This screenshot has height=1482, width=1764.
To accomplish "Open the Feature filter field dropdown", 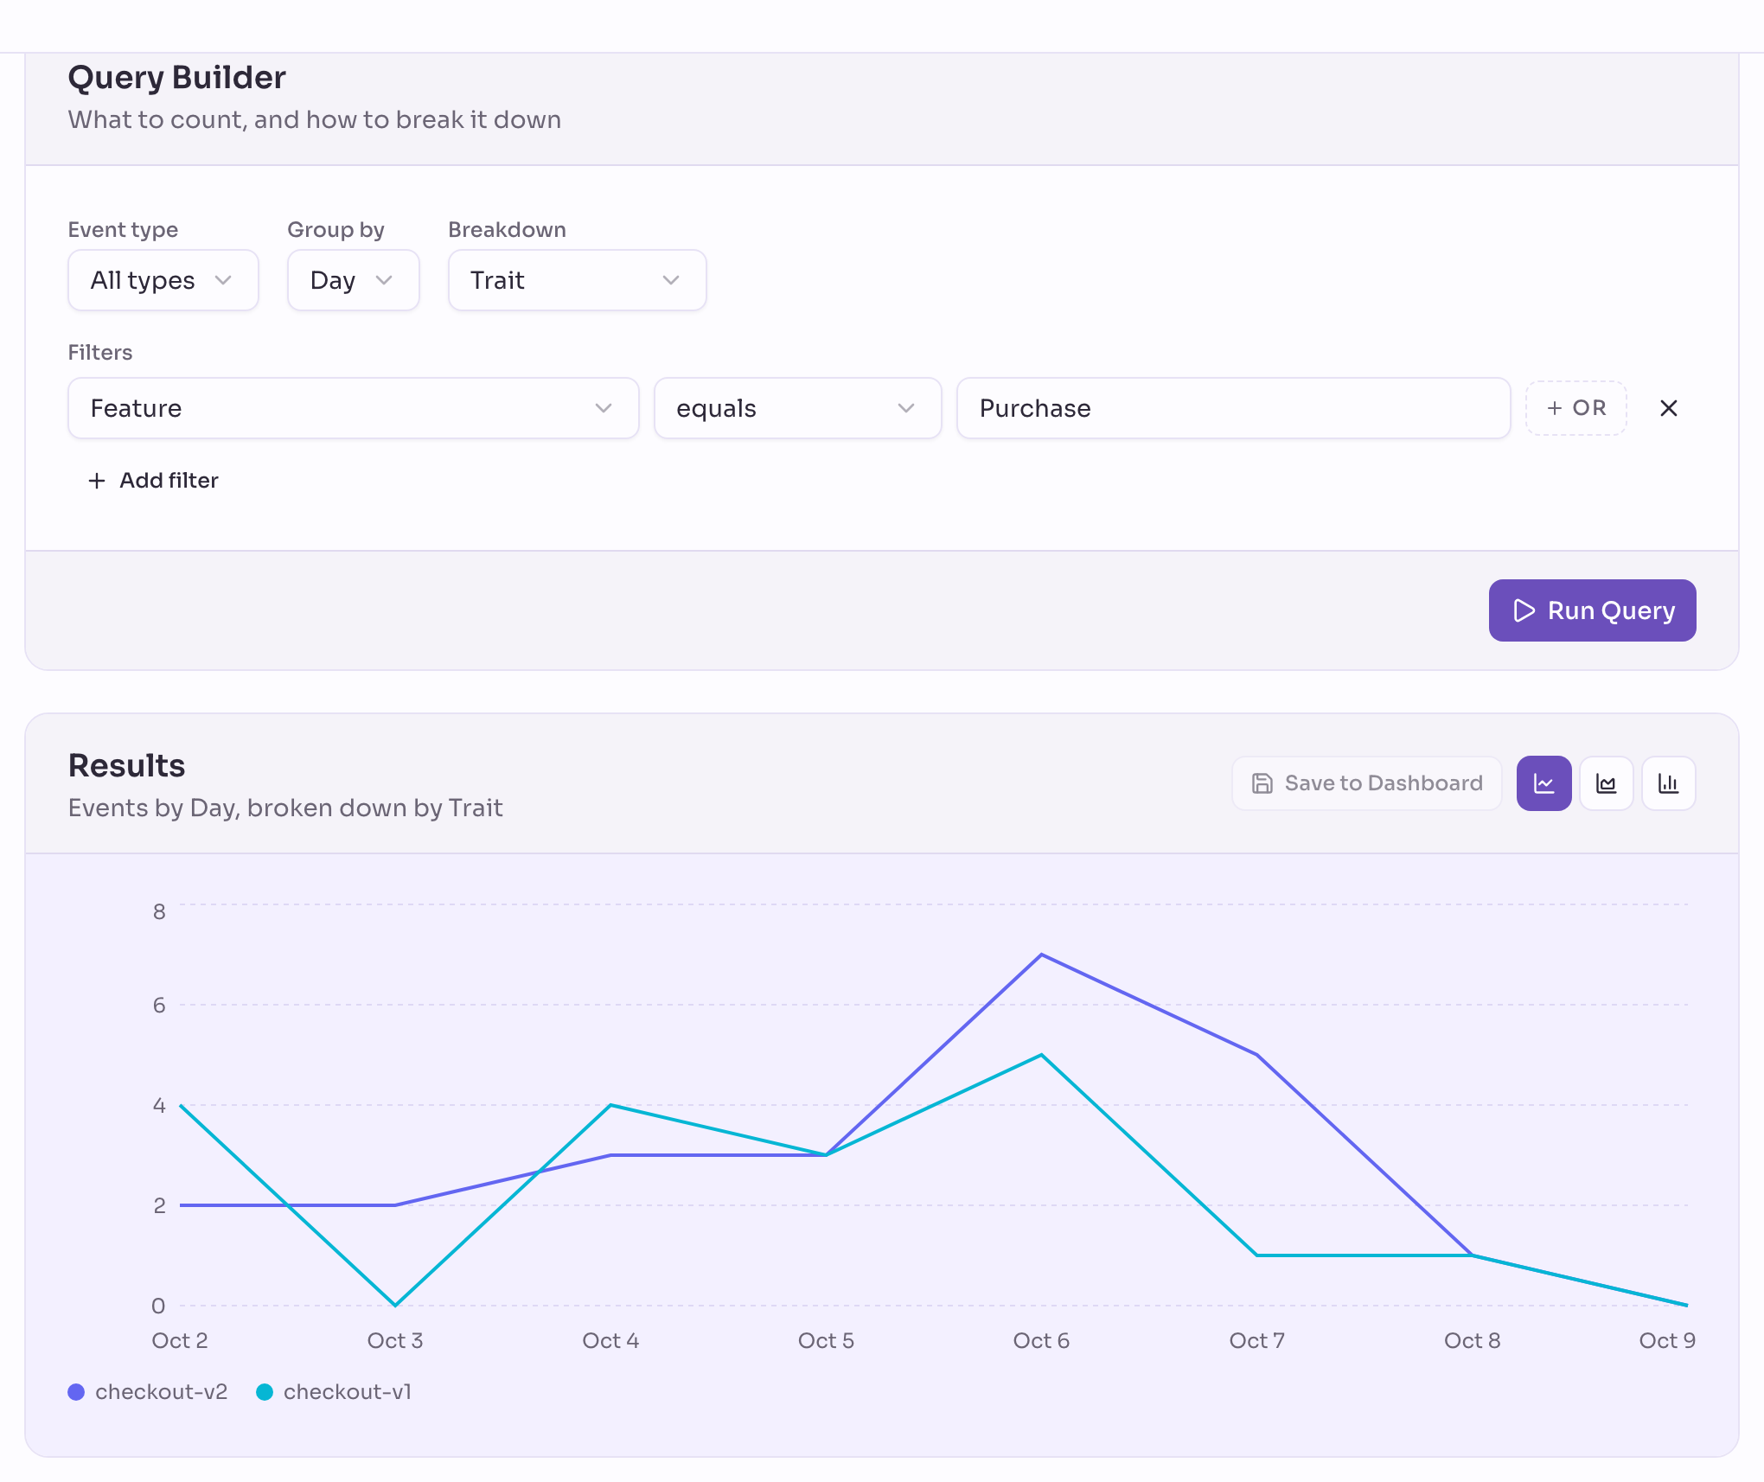I will pos(353,408).
